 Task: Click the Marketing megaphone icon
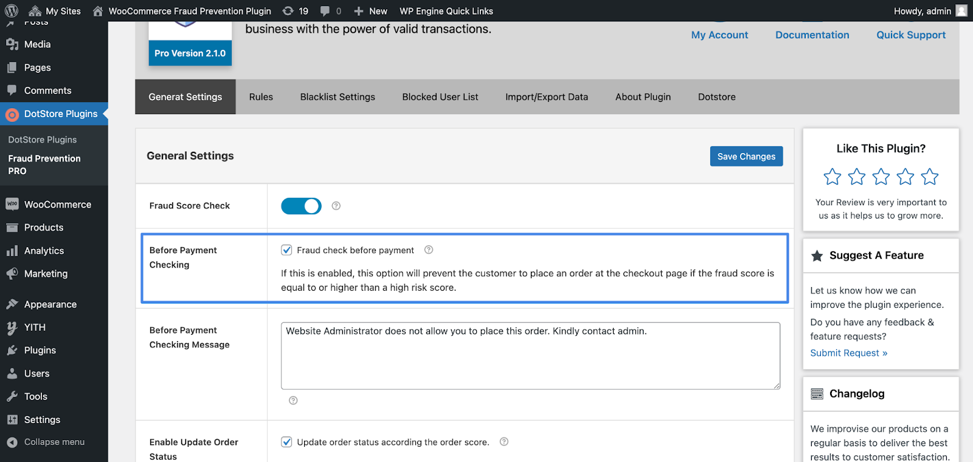pyautogui.click(x=12, y=274)
